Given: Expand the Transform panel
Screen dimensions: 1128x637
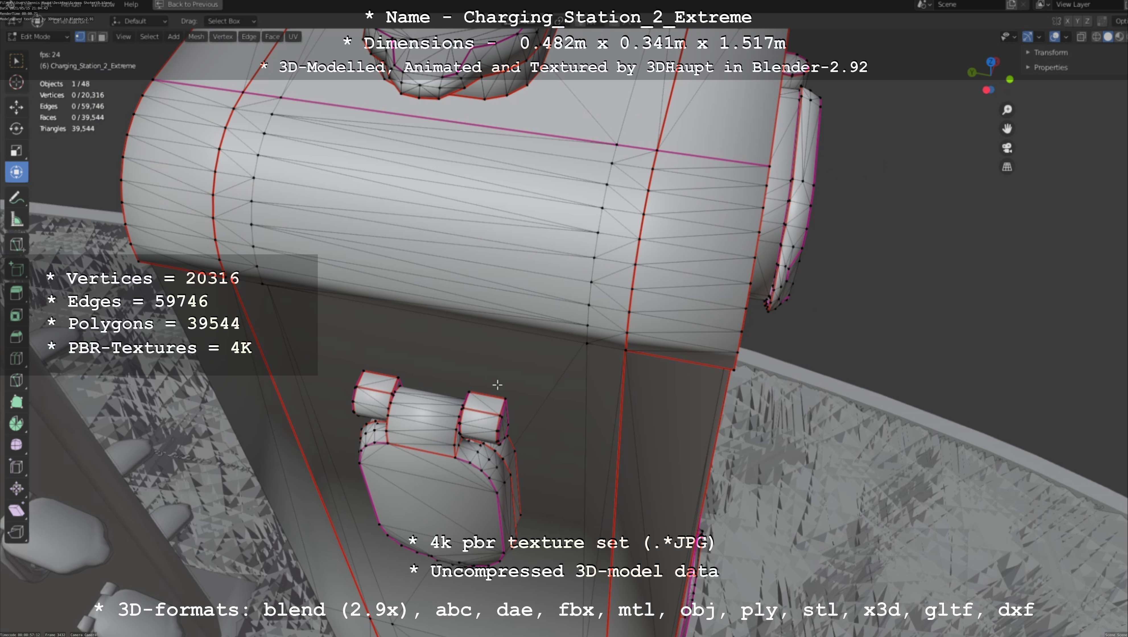Looking at the screenshot, I should (1050, 53).
